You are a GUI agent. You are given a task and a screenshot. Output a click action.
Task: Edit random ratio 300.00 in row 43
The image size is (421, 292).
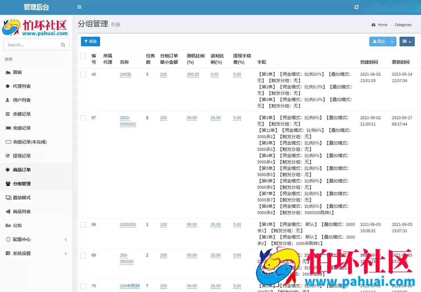[193, 74]
